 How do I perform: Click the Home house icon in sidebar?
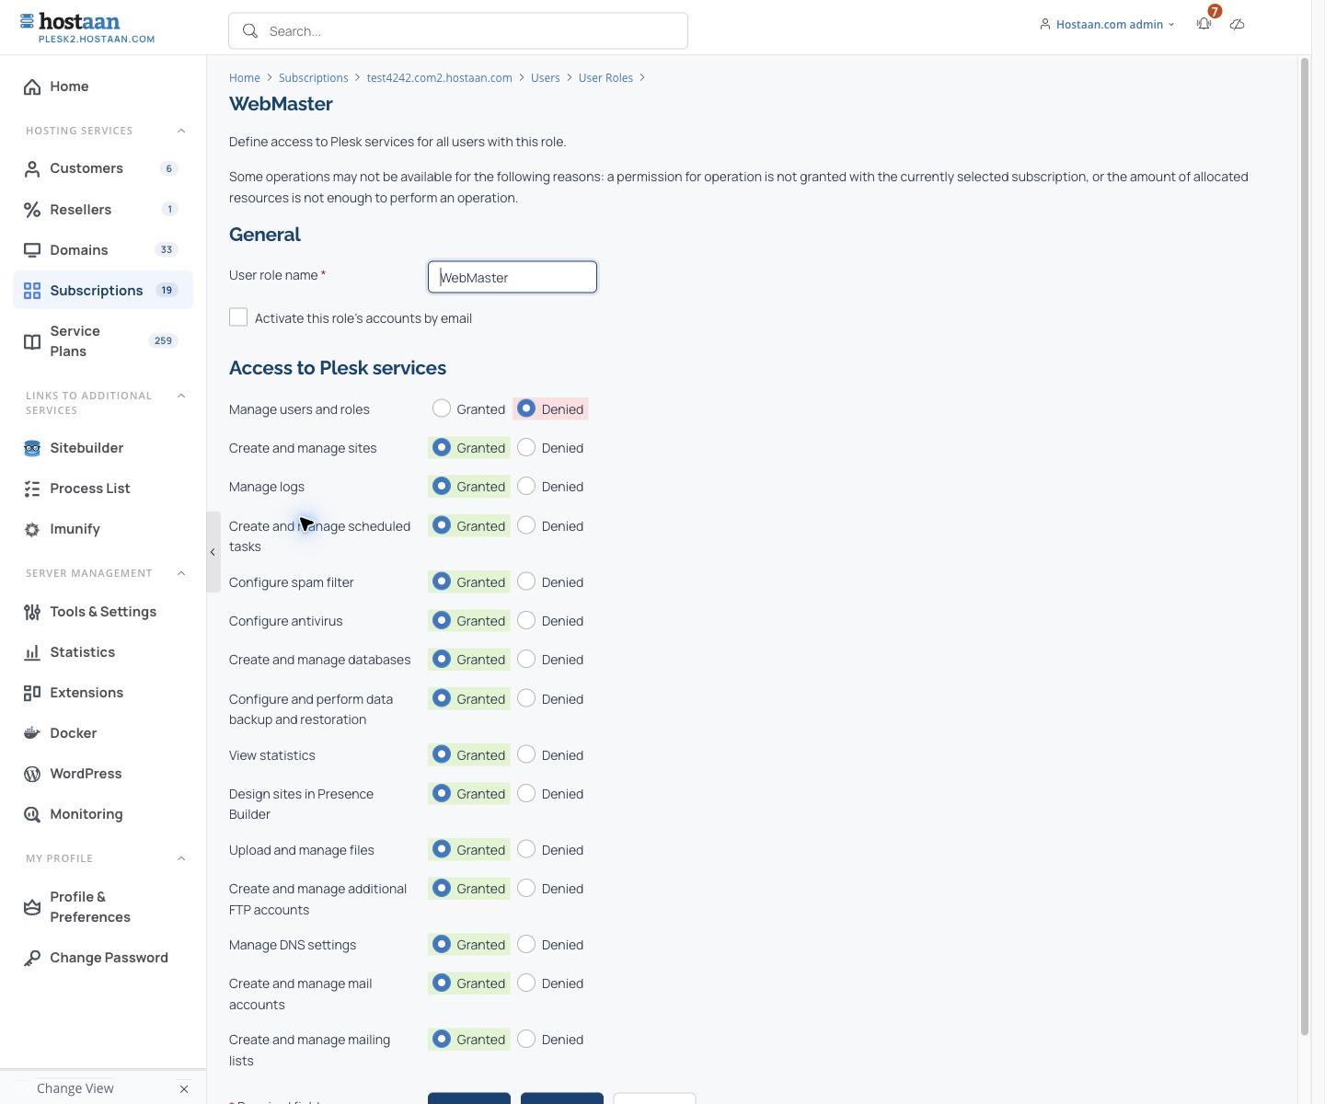click(32, 86)
